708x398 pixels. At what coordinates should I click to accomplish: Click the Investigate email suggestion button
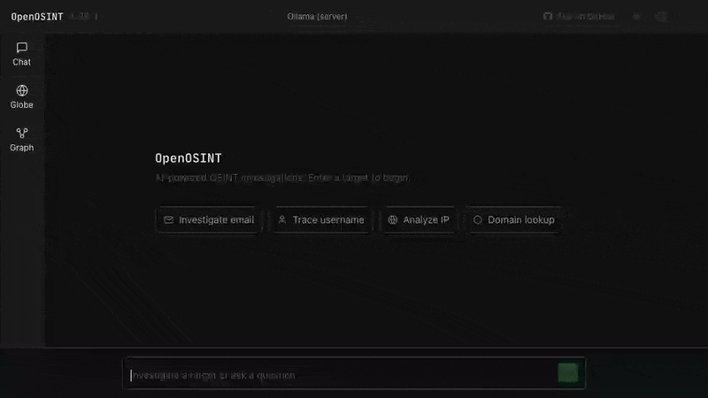[209, 219]
